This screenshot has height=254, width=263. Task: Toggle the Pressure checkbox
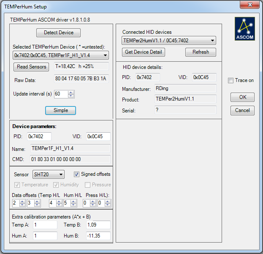[x=87, y=185]
